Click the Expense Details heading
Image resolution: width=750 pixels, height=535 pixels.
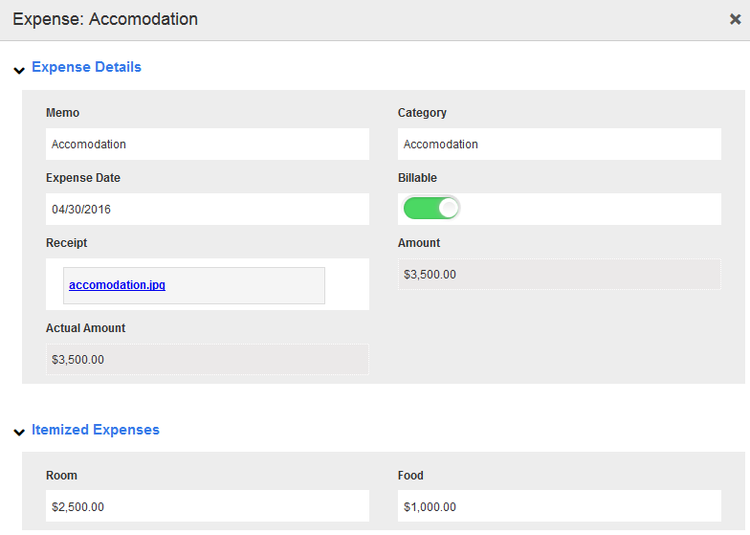86,67
